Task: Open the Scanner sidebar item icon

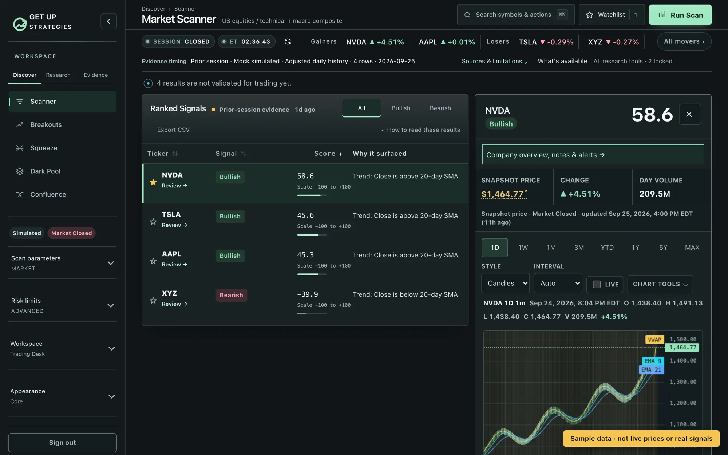Action: [20, 102]
